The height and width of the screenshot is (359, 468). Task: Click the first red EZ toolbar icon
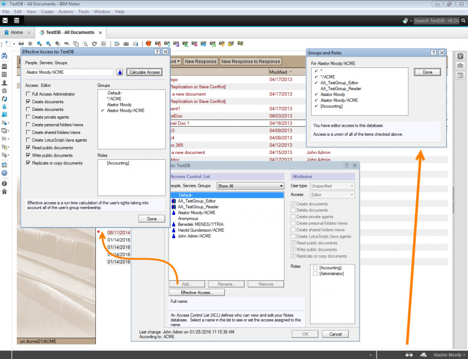pyautogui.click(x=149, y=44)
